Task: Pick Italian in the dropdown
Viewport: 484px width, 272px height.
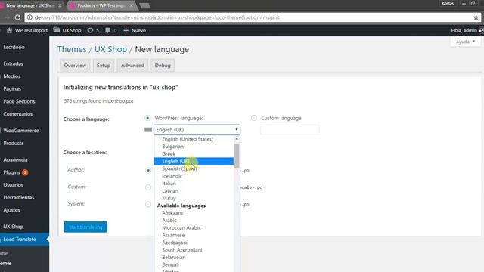Action: click(x=194, y=184)
